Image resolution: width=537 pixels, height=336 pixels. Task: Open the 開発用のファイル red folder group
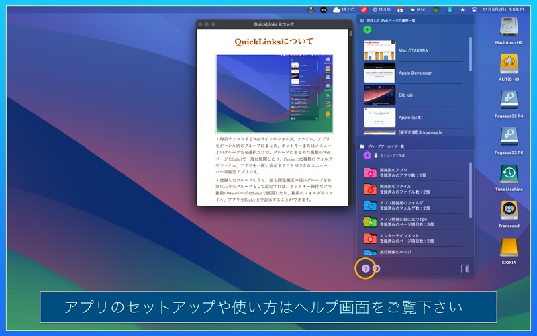(413, 190)
